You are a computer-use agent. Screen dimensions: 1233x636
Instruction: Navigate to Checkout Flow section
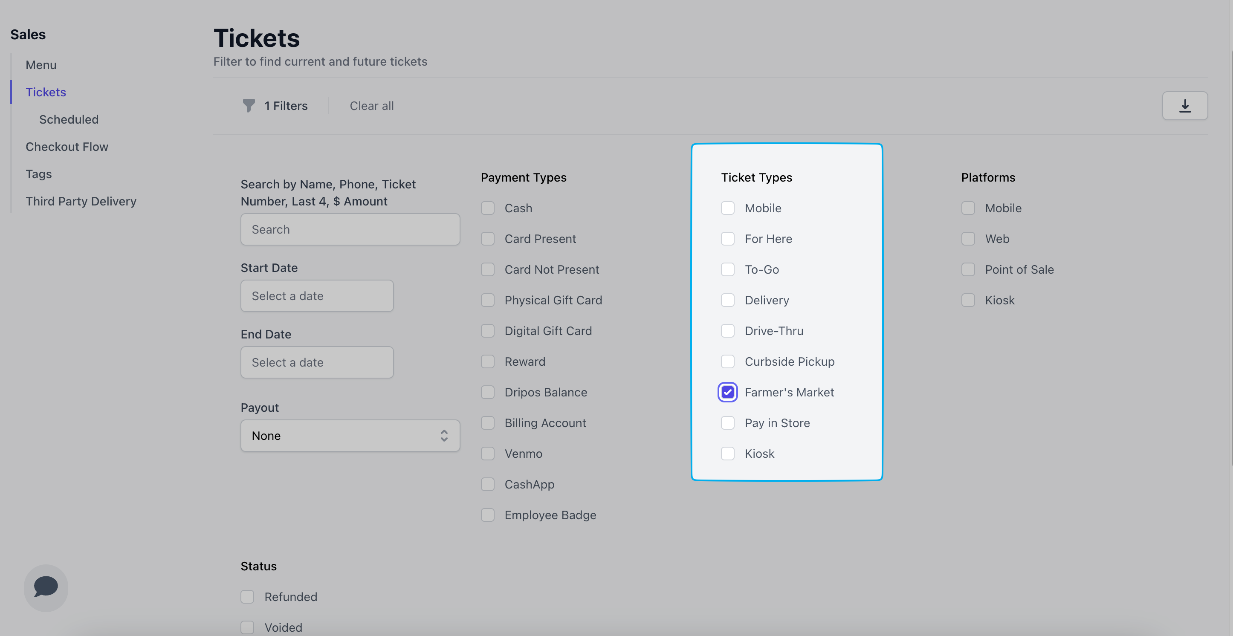click(x=67, y=147)
